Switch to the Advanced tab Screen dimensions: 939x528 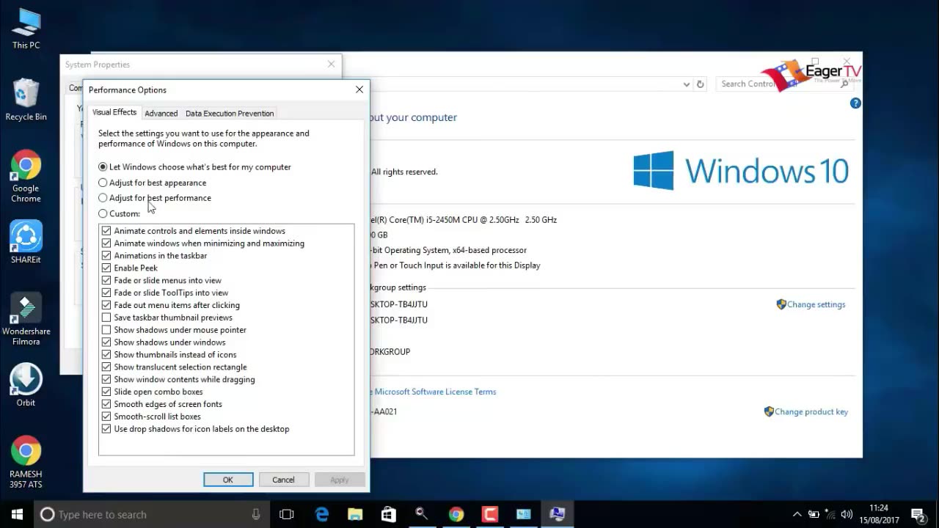click(161, 114)
